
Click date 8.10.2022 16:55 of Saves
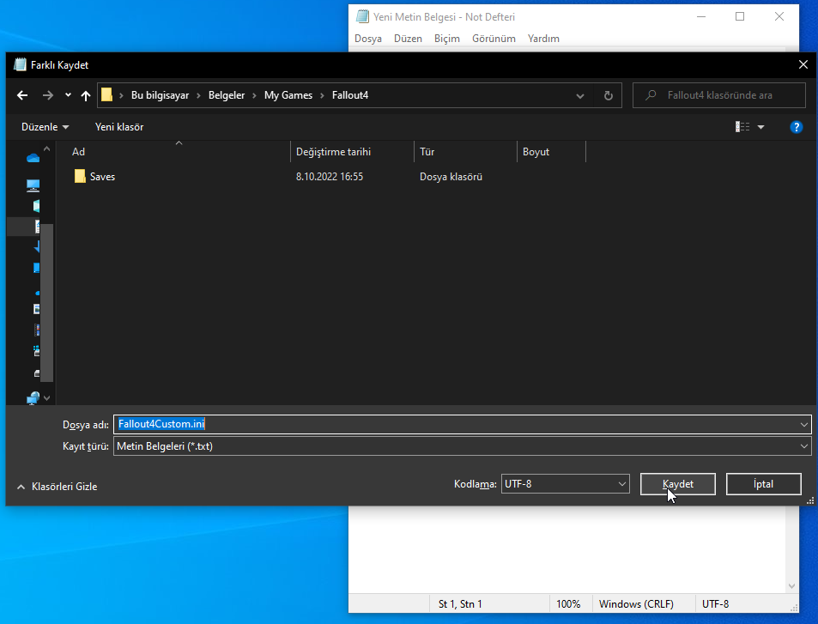(x=330, y=177)
